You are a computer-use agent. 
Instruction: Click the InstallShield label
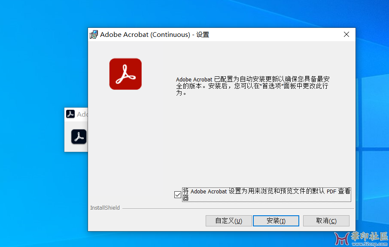pyautogui.click(x=105, y=208)
